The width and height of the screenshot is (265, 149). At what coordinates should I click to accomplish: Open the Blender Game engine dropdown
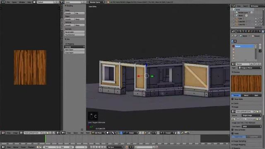(x=96, y=2)
